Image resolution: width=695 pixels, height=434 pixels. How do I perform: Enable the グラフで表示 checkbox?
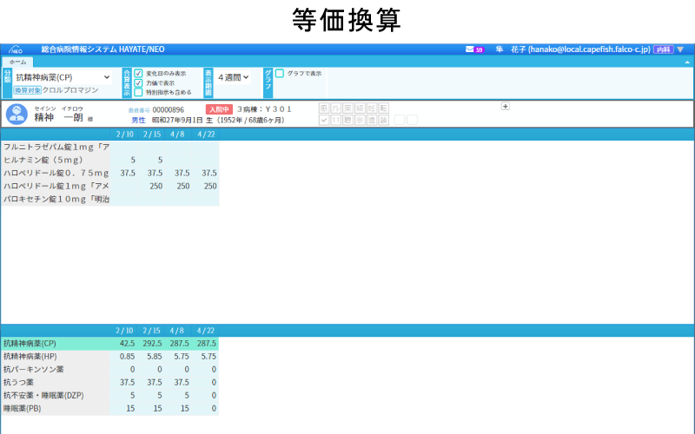[280, 73]
